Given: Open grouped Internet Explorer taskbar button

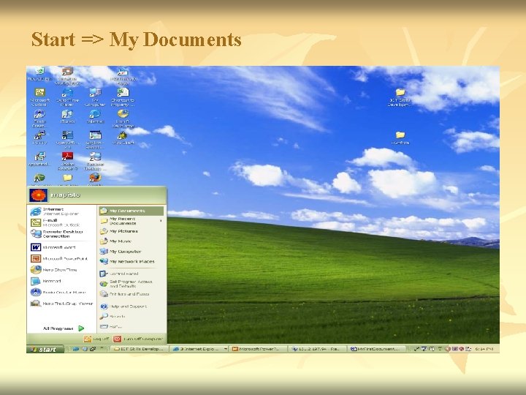Looking at the screenshot, I should click(199, 349).
